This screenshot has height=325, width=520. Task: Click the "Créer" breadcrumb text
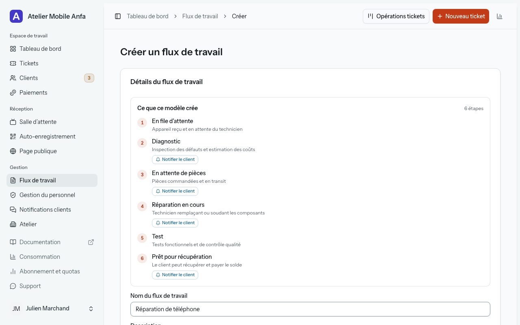[x=239, y=16]
